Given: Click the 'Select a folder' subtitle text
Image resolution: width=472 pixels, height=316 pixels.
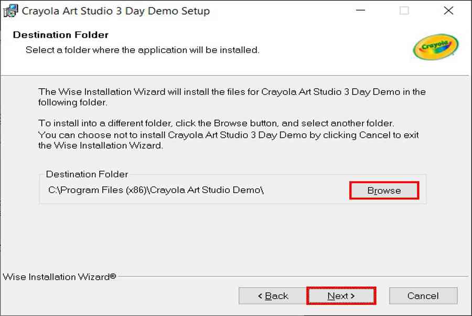Looking at the screenshot, I should click(142, 50).
